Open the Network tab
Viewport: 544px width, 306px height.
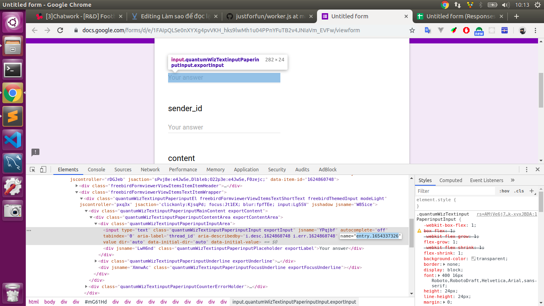pyautogui.click(x=150, y=169)
